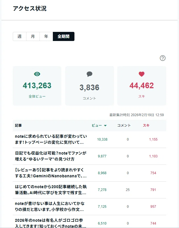Click the 記事 column header
This screenshot has height=228, width=179.
[18, 125]
